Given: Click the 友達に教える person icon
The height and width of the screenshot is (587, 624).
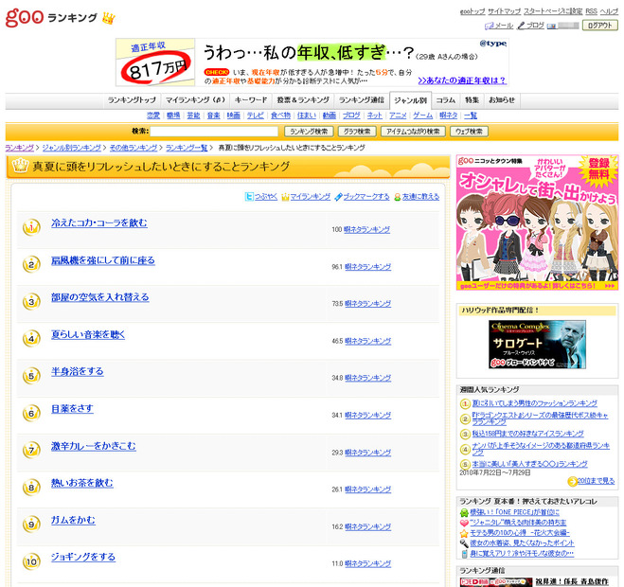Looking at the screenshot, I should (397, 197).
